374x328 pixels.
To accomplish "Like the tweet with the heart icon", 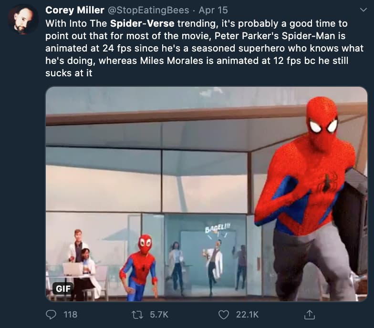I will (x=224, y=314).
